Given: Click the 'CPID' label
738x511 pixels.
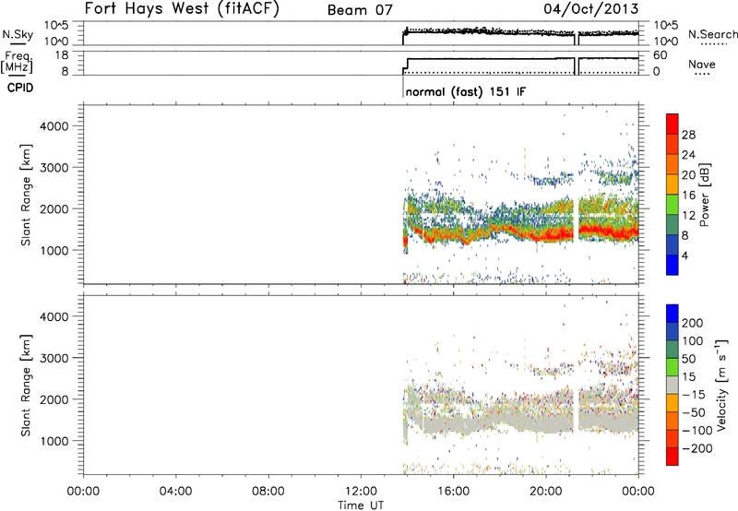Looking at the screenshot, I should (x=20, y=88).
